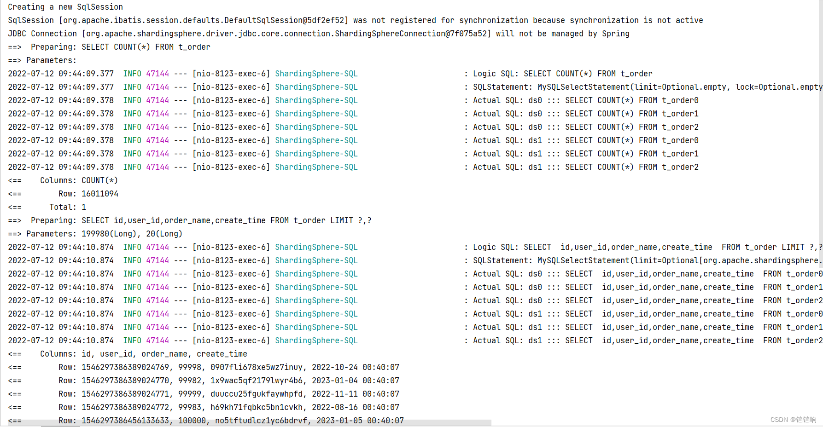823x427 pixels.
Task: Click the row with id 1546297386456133633
Action: pos(206,421)
